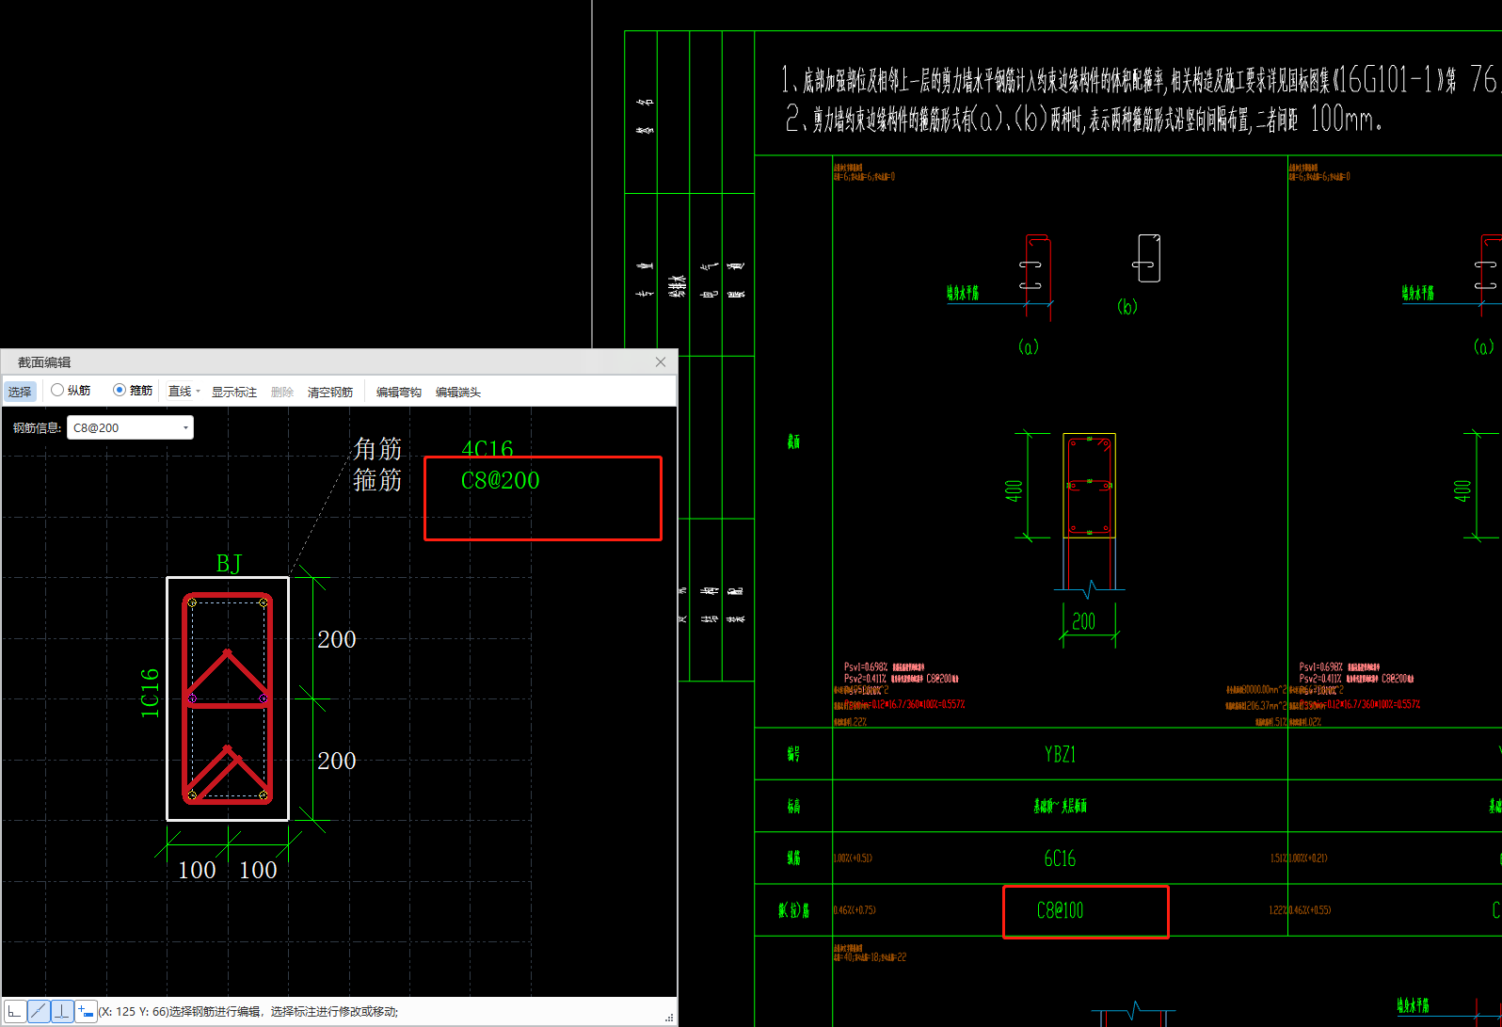
Task: Click the 6C16 longitudinal bar cell
Action: click(1061, 859)
